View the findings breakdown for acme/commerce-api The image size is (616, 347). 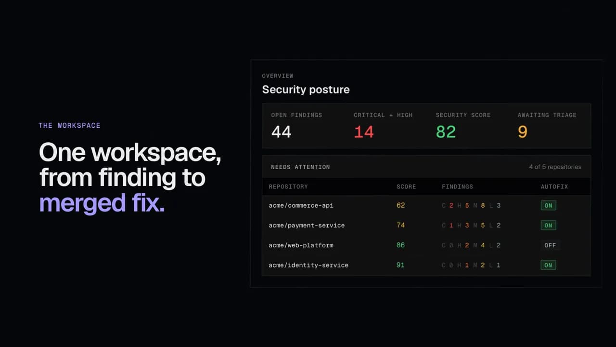(x=471, y=205)
